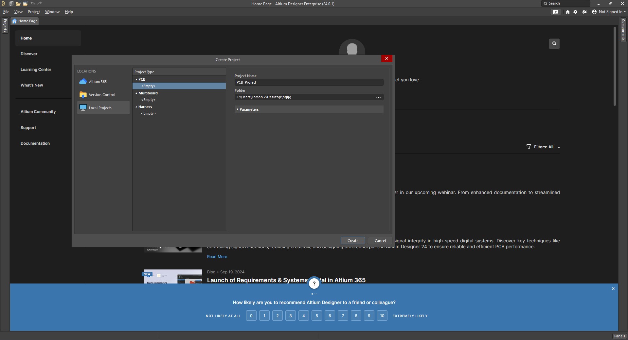Select the <Empty> template under PCB
This screenshot has width=628, height=340.
pos(179,86)
